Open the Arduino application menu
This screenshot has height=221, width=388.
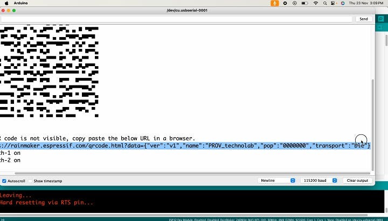click(21, 3)
